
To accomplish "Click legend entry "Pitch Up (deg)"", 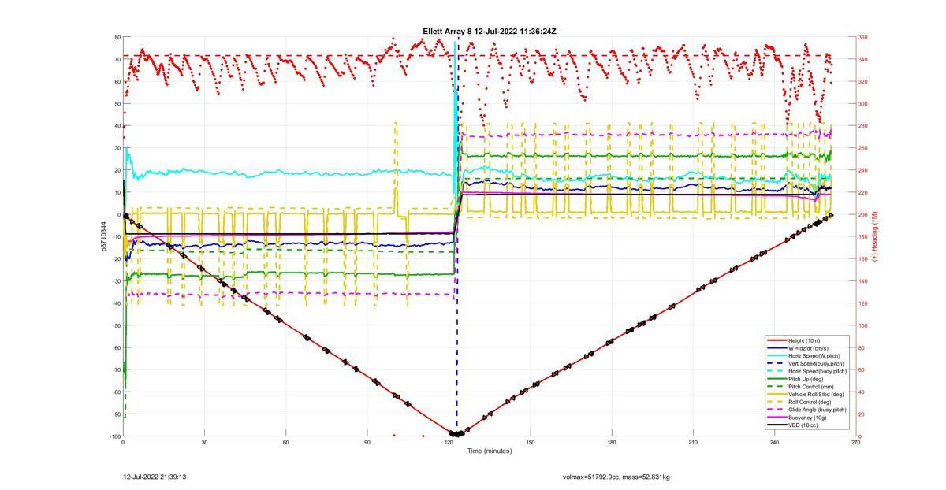I will (x=806, y=379).
